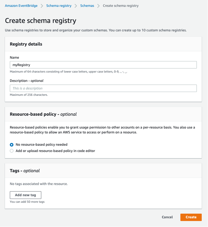Click the orange Create button
Viewport: 208px width, 227px height.
(191, 217)
